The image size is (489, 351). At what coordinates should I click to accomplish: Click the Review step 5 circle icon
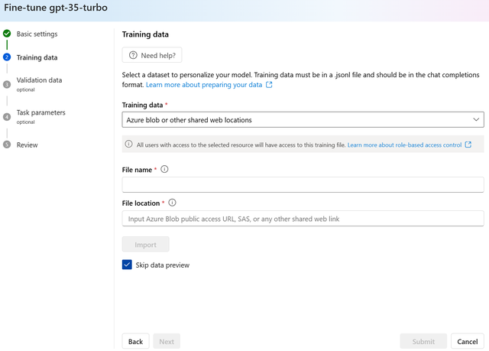click(x=7, y=145)
